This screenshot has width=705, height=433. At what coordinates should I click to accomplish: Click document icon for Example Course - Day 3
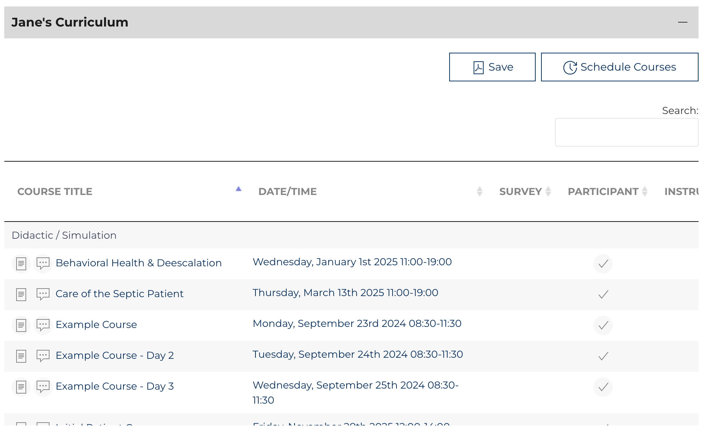(x=21, y=387)
